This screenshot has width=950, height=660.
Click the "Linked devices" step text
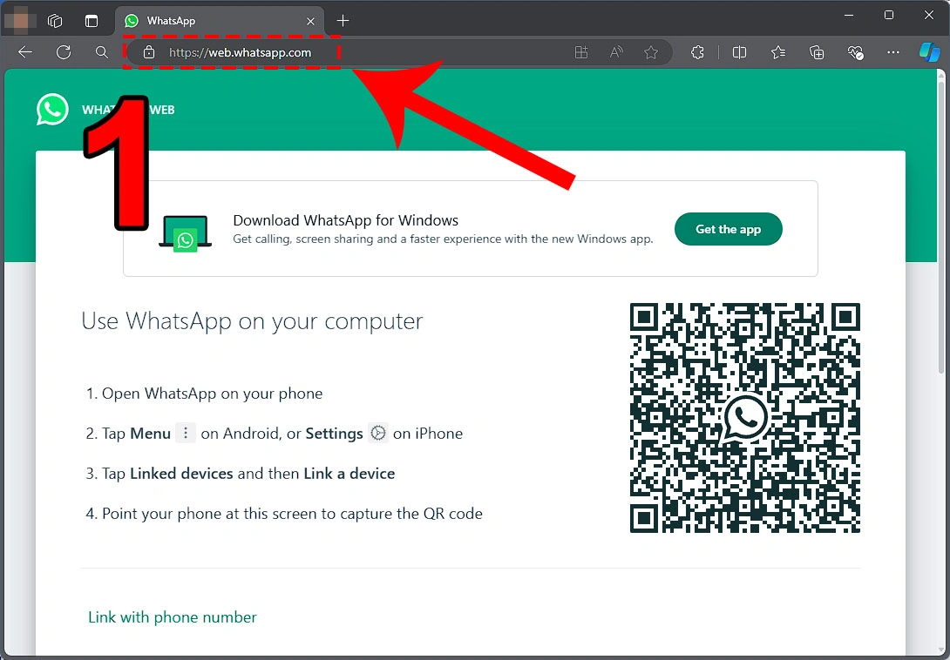[181, 474]
